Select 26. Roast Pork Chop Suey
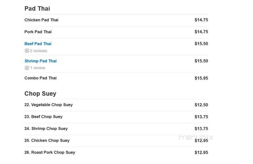 click(x=50, y=152)
